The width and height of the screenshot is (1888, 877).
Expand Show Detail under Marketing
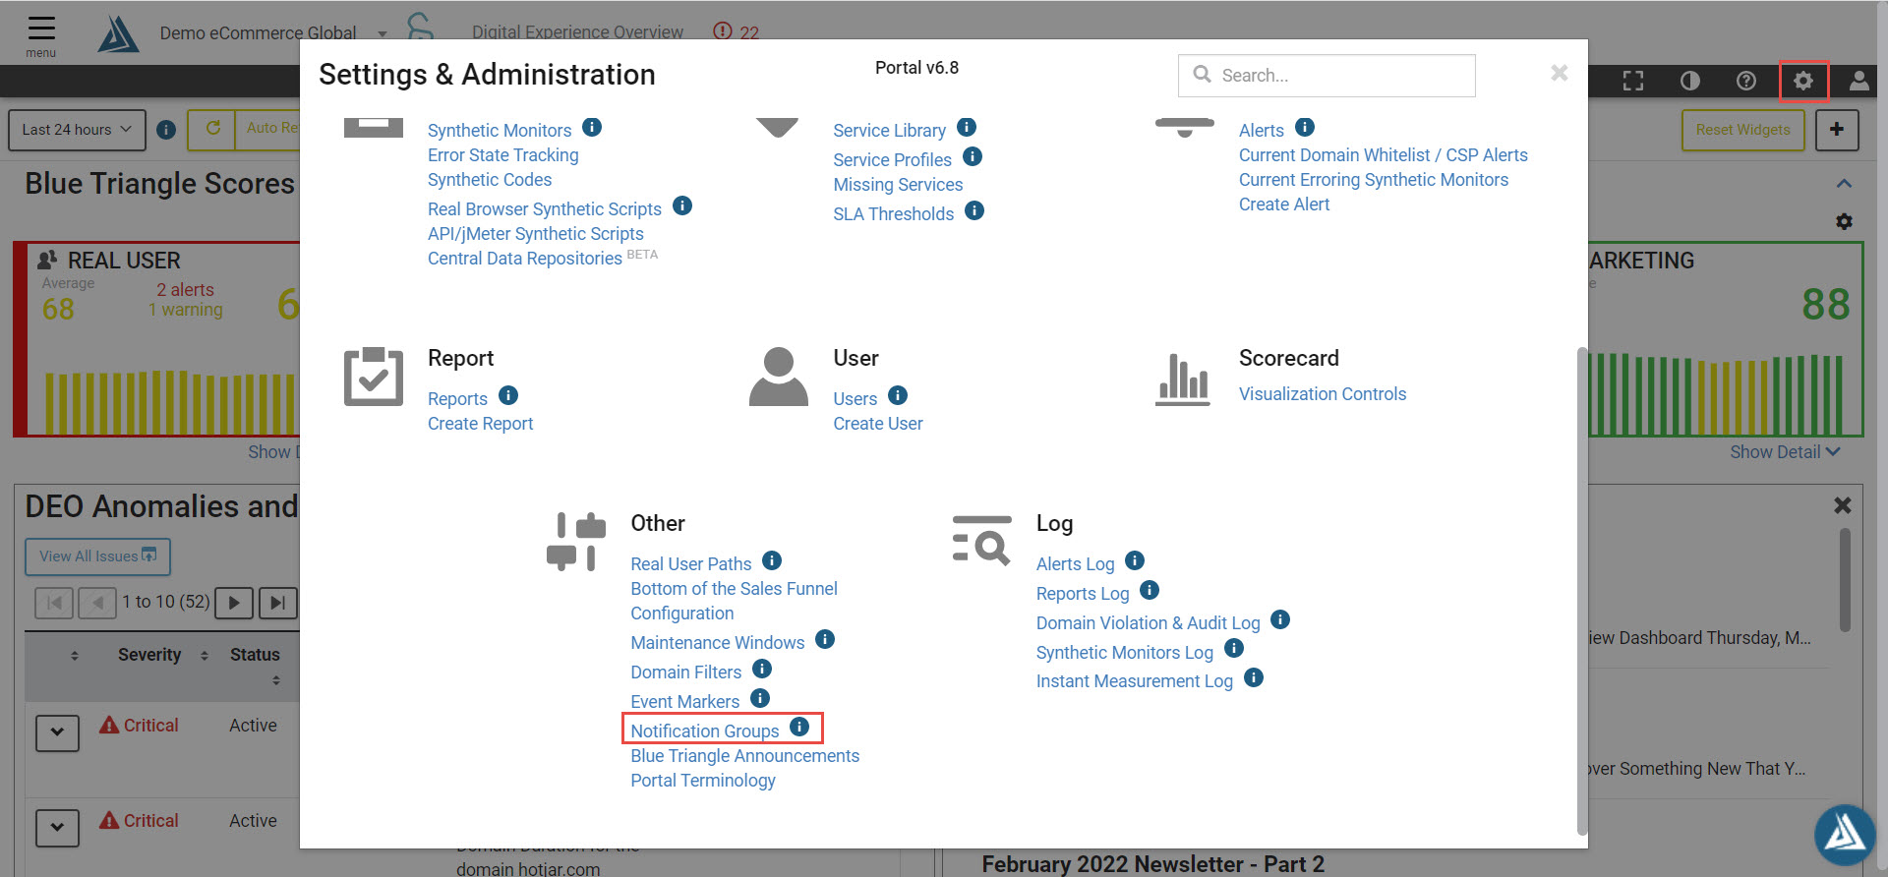(x=1784, y=452)
